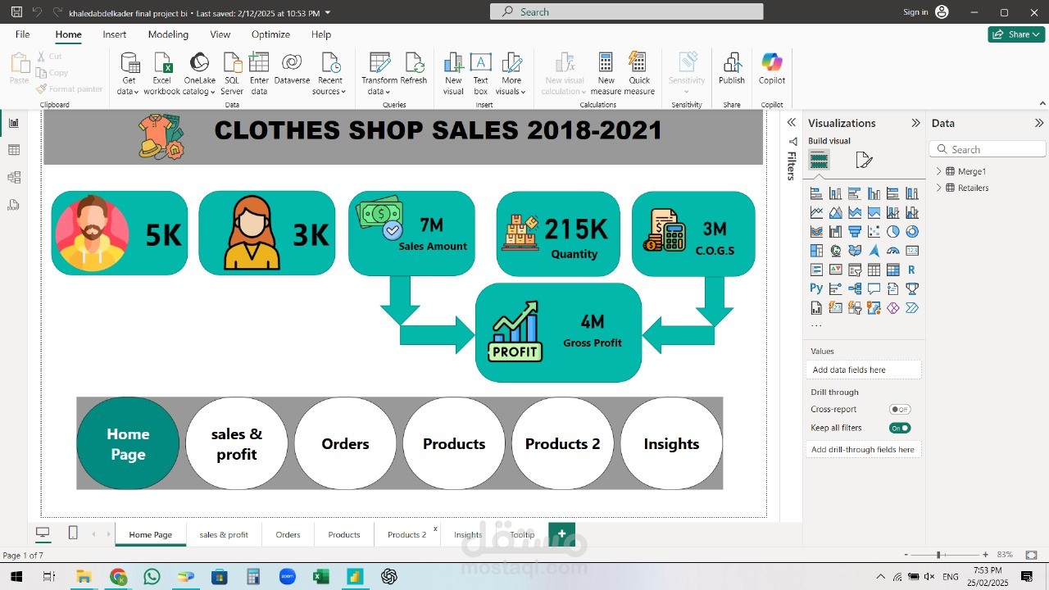The width and height of the screenshot is (1049, 590).
Task: Switch to Modeling ribbon tab
Action: tap(168, 34)
